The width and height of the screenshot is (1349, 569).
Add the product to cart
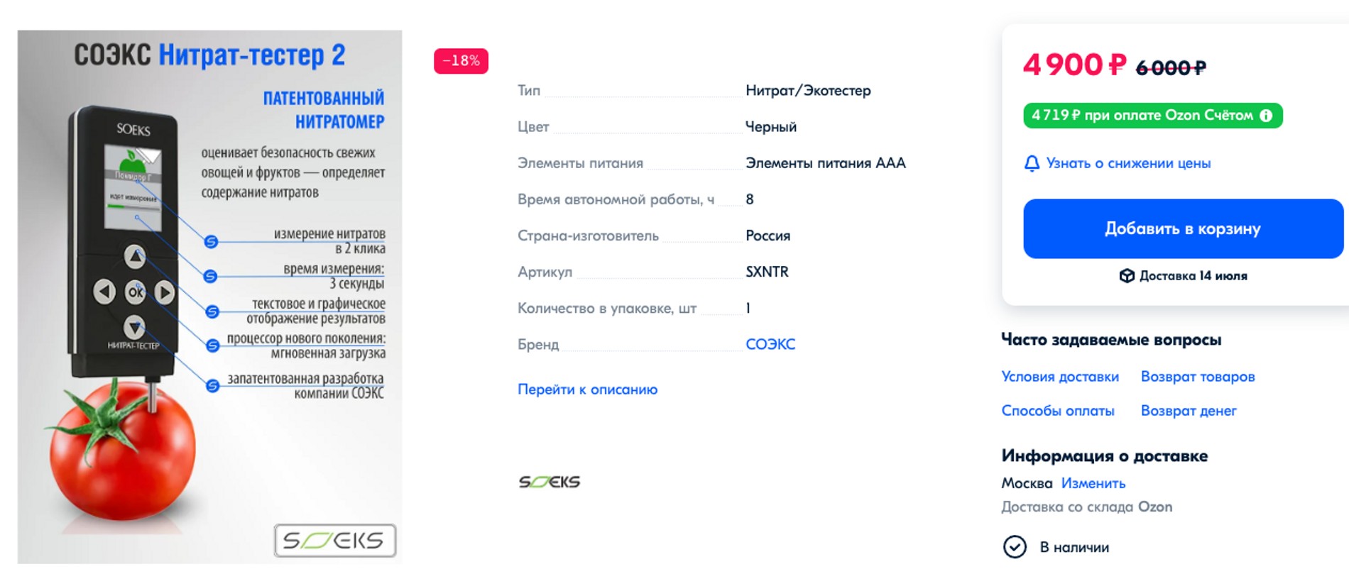[x=1182, y=228]
